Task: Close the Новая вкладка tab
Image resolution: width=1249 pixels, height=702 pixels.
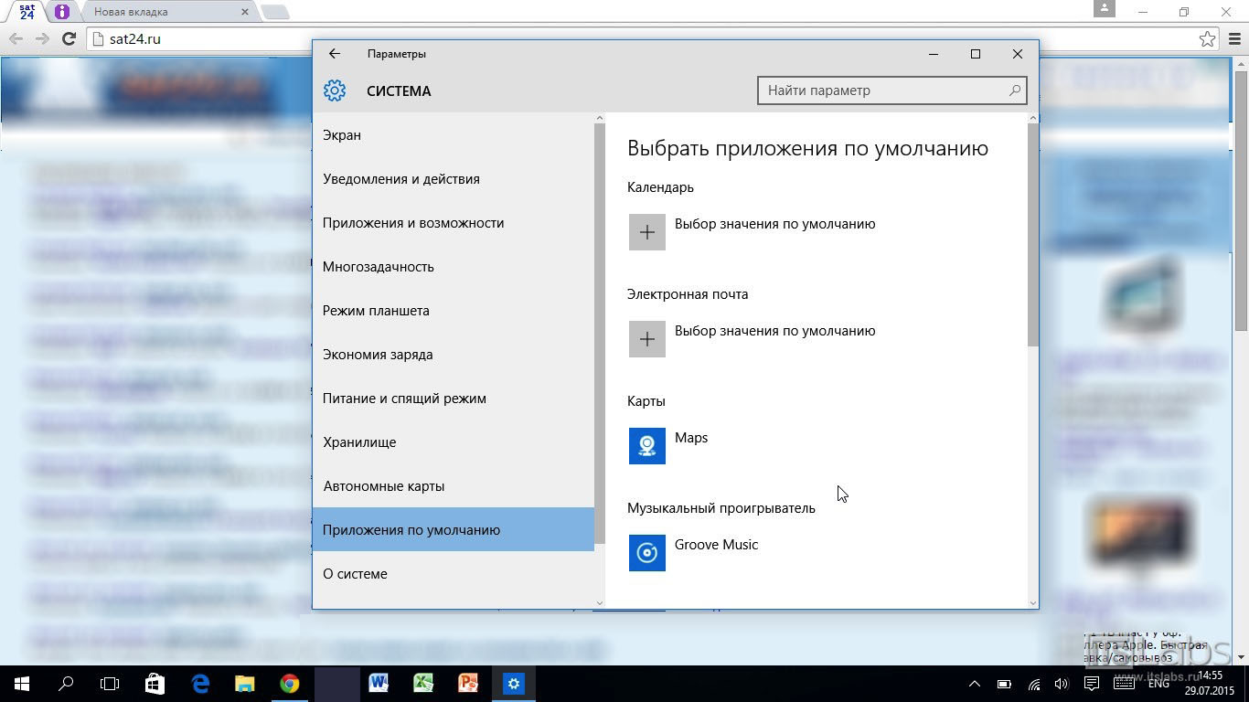Action: [x=245, y=12]
